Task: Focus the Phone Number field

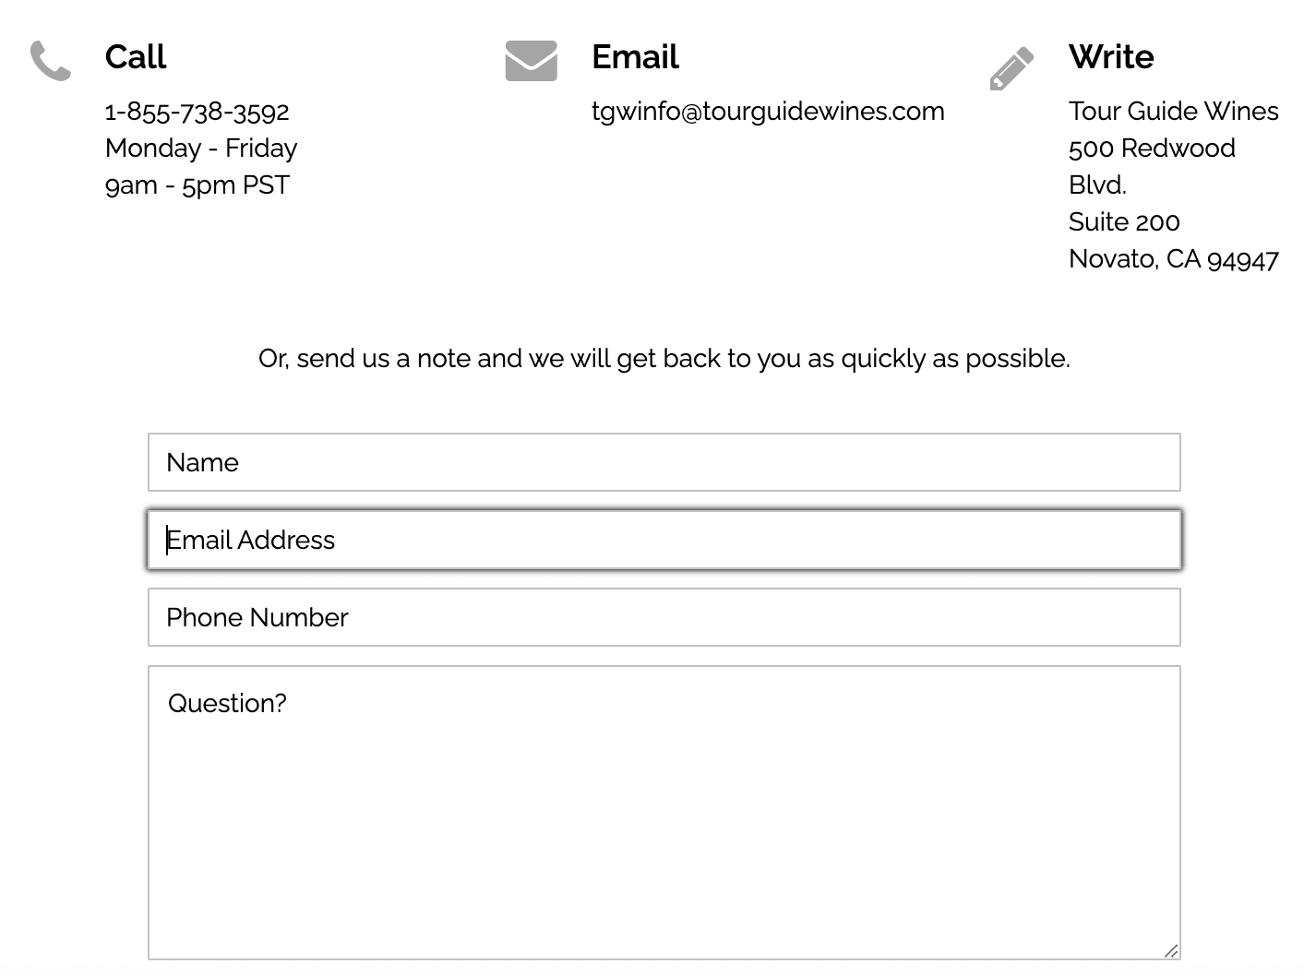Action: pos(664,617)
